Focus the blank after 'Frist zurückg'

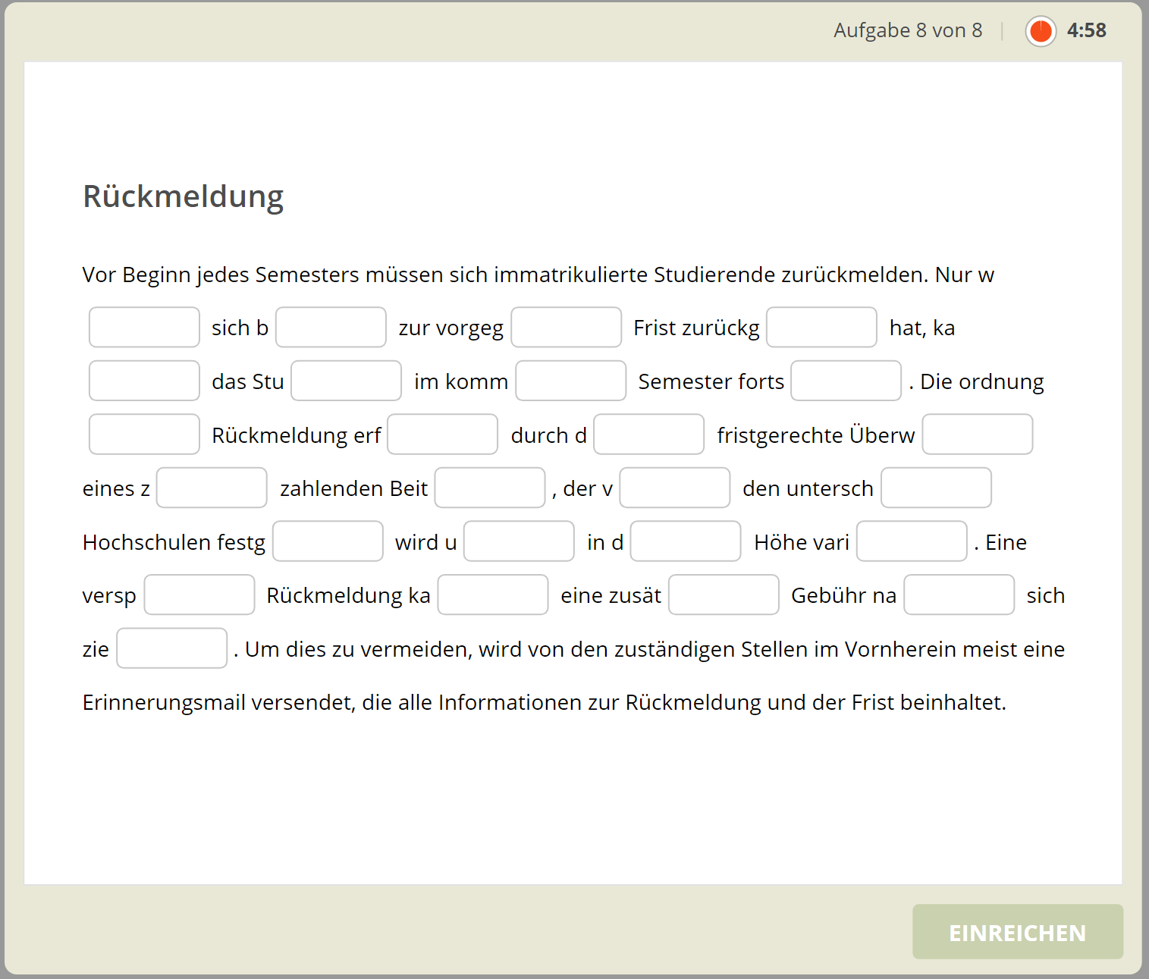[821, 328]
